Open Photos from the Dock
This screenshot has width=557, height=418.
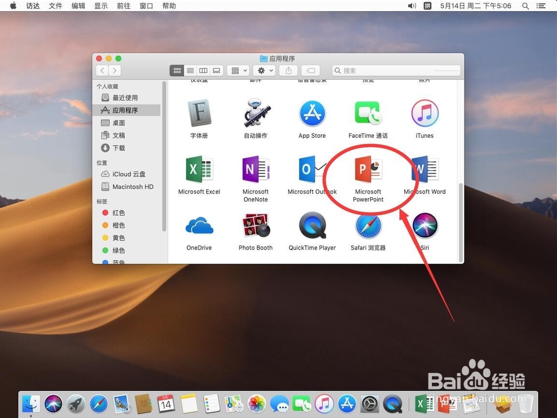coord(257,404)
